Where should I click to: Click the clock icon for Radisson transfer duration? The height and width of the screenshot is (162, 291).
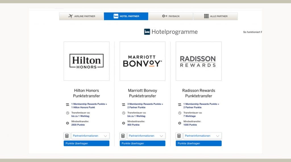(180, 113)
